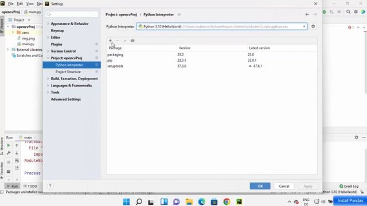The image size is (367, 206).
Task: Click scroll to end icon in Run panel
Action: click(x=17, y=168)
